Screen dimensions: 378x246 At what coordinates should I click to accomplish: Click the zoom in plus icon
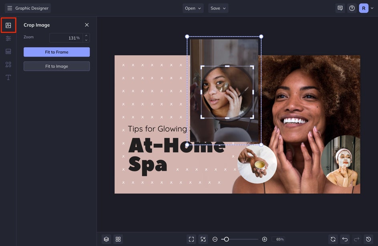(264, 239)
